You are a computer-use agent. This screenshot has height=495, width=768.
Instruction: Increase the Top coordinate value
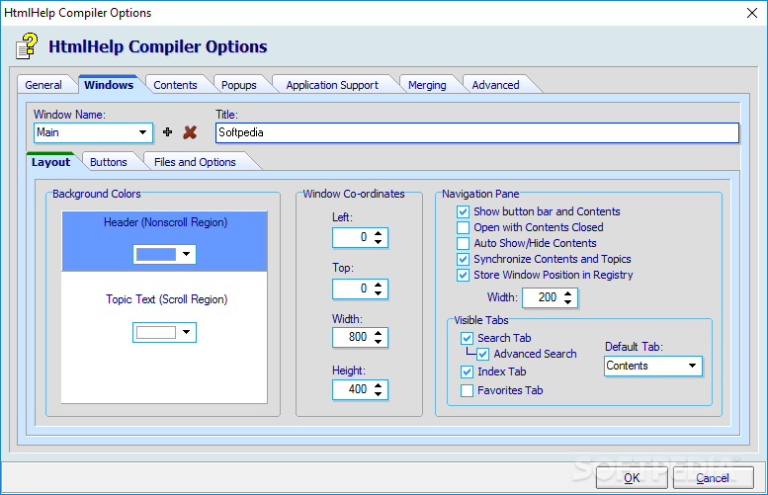[379, 285]
